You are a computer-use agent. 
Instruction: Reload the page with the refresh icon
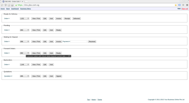click(9, 5)
